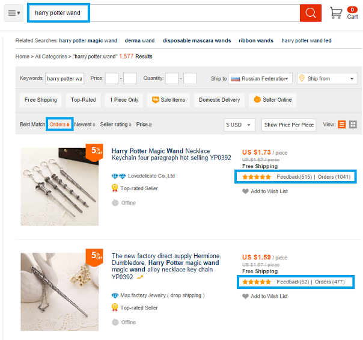Open the hamburger categories menu
The height and width of the screenshot is (340, 363).
tap(14, 13)
